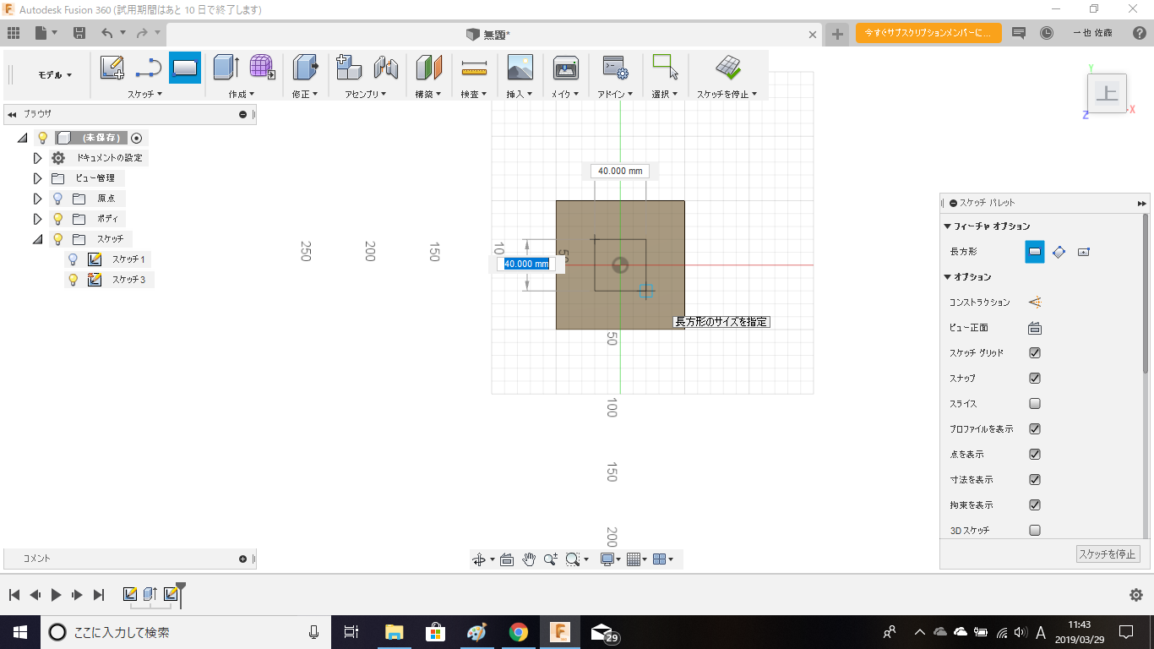The image size is (1154, 649).
Task: Open the comments notification icon
Action: click(x=1019, y=33)
